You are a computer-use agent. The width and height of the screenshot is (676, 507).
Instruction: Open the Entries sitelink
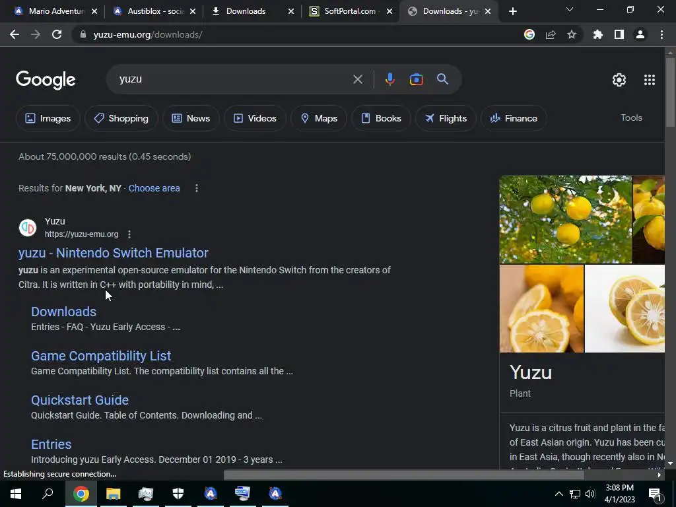tap(51, 444)
